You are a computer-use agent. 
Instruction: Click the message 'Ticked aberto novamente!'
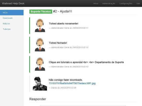(x=64, y=24)
